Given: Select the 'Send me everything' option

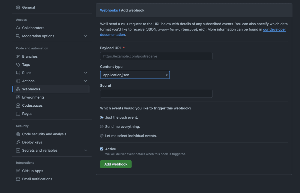Looking at the screenshot, I should (x=101, y=127).
